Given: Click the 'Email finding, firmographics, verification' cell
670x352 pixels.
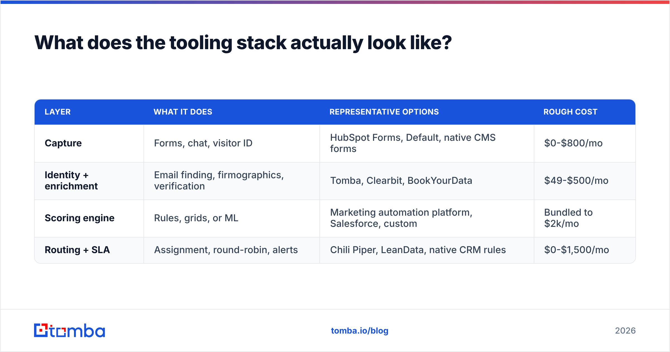Looking at the screenshot, I should tap(232, 181).
